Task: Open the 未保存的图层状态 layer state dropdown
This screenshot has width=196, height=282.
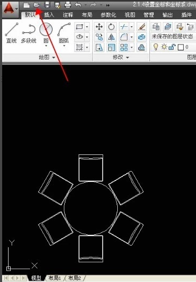Action: [173, 36]
